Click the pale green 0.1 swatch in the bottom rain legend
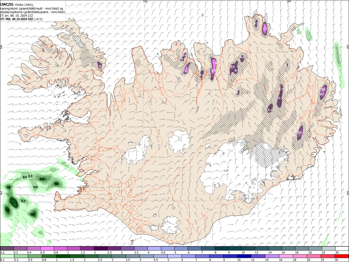349x262 pixels. coord(7,256)
